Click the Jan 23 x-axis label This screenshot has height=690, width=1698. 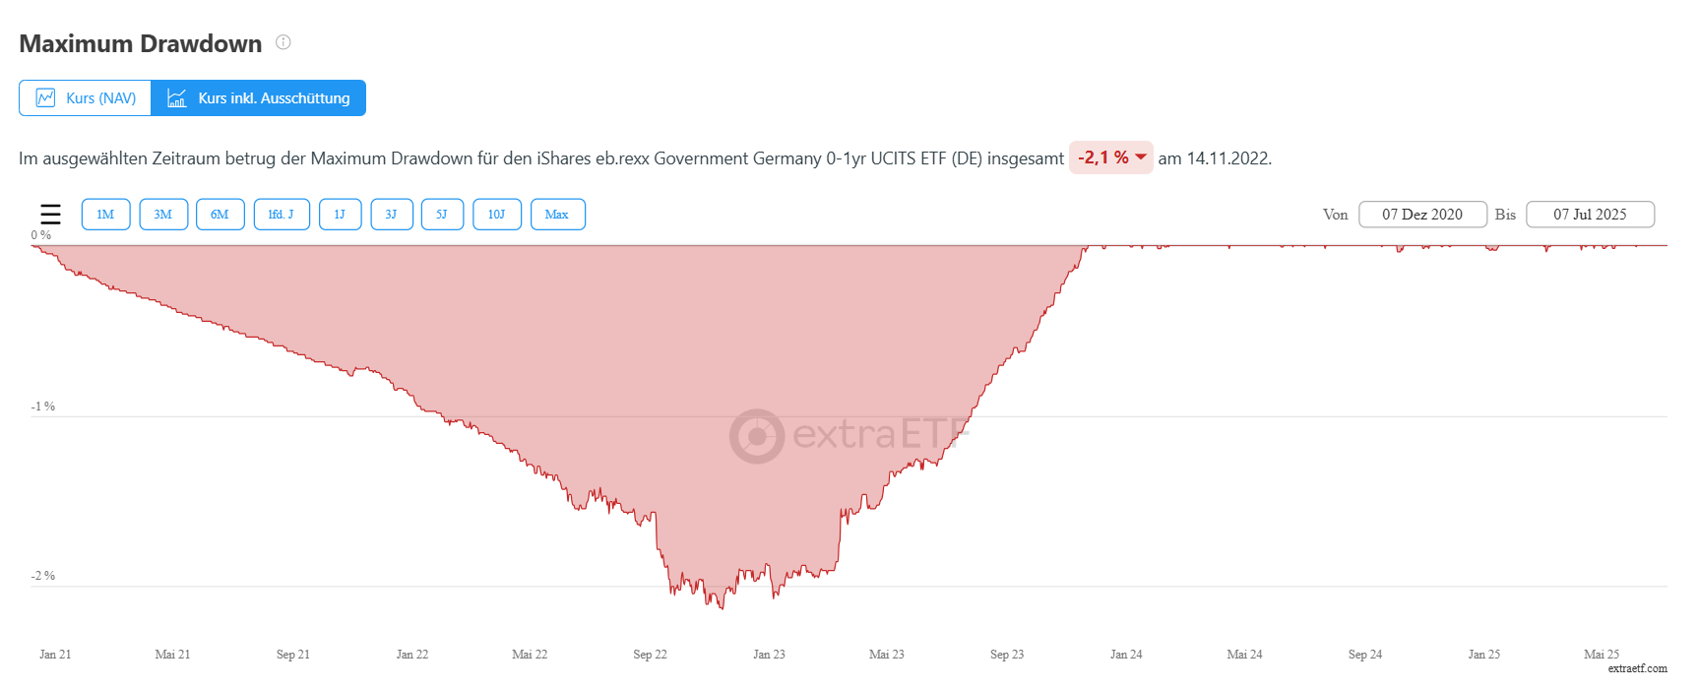(x=769, y=655)
